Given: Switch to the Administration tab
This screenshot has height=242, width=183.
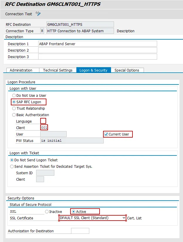Looking at the screenshot, I should [x=21, y=70].
